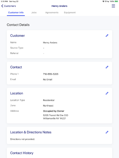
Task: Open the hamburger menu icon
Action: [x=113, y=6]
